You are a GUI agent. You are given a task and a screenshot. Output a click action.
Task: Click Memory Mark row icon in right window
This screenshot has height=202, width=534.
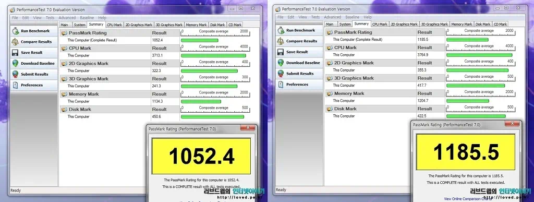[x=330, y=93]
